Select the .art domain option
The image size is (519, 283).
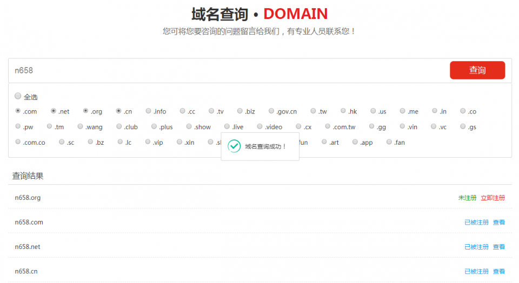[x=324, y=142]
